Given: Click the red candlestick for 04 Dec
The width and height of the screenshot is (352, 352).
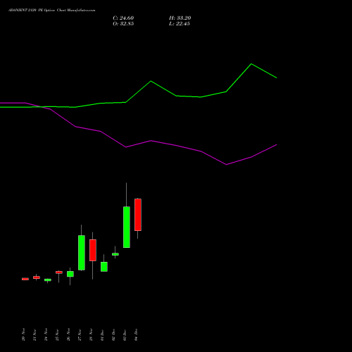Looking at the screenshot, I should point(138,215).
